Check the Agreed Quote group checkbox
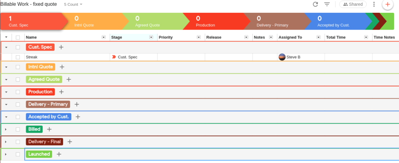Screen dimensions: 399x163 click(x=18, y=79)
